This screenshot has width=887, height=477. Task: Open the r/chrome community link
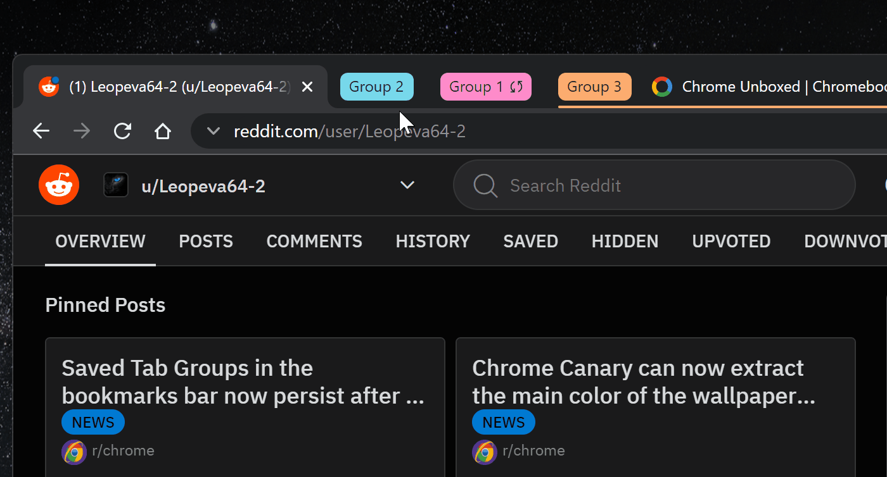[124, 450]
